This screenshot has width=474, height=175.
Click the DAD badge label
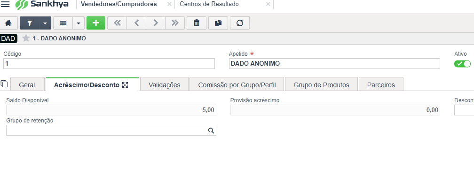pyautogui.click(x=8, y=38)
